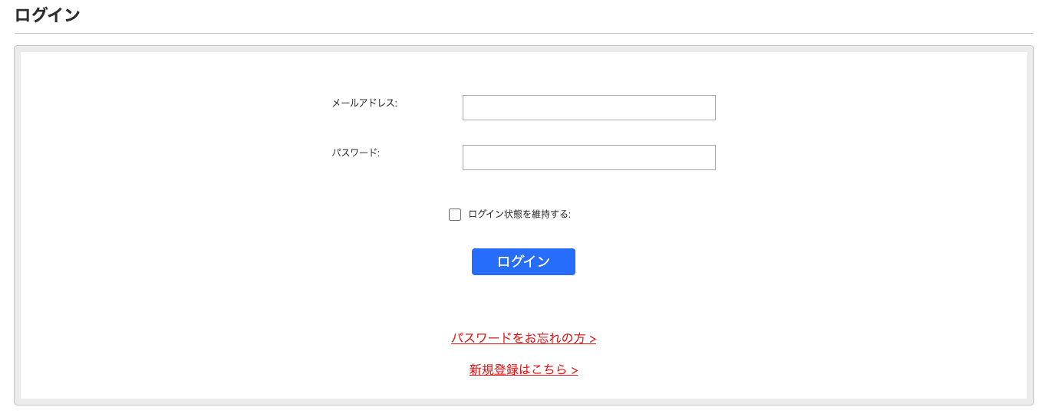1048x417 pixels.
Task: Click the ログイン page heading
Action: [48, 15]
